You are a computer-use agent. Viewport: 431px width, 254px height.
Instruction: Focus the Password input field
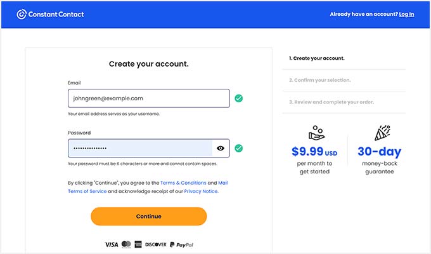(140, 148)
